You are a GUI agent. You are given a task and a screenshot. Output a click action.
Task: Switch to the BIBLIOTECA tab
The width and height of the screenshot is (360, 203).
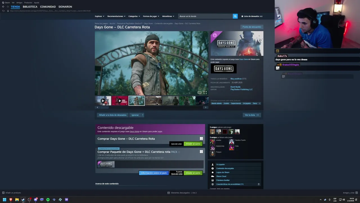30,7
